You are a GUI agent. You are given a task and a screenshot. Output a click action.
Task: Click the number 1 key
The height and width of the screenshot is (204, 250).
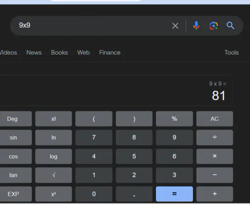94,175
